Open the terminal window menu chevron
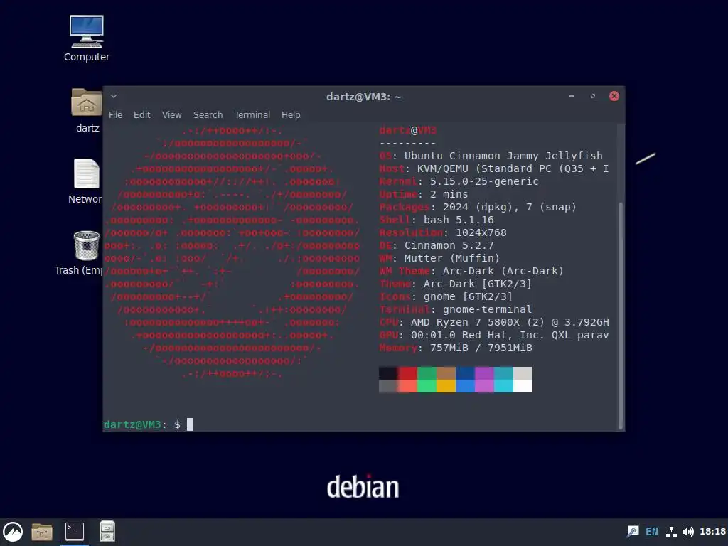The image size is (728, 546). click(x=114, y=96)
